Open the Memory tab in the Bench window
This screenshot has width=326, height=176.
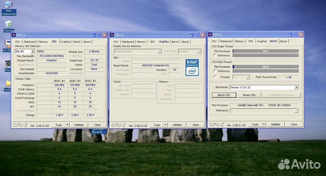pos(240,41)
